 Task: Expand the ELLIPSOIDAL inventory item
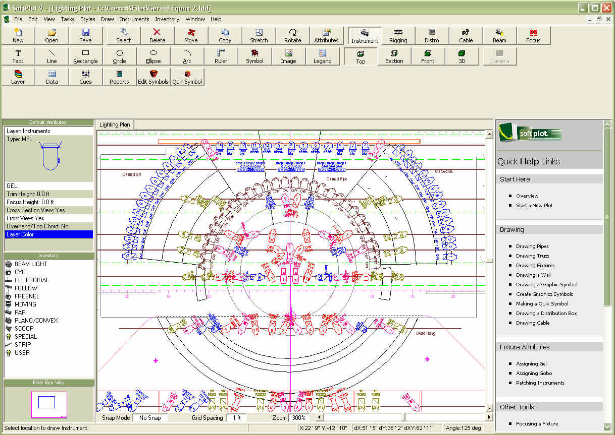point(31,280)
